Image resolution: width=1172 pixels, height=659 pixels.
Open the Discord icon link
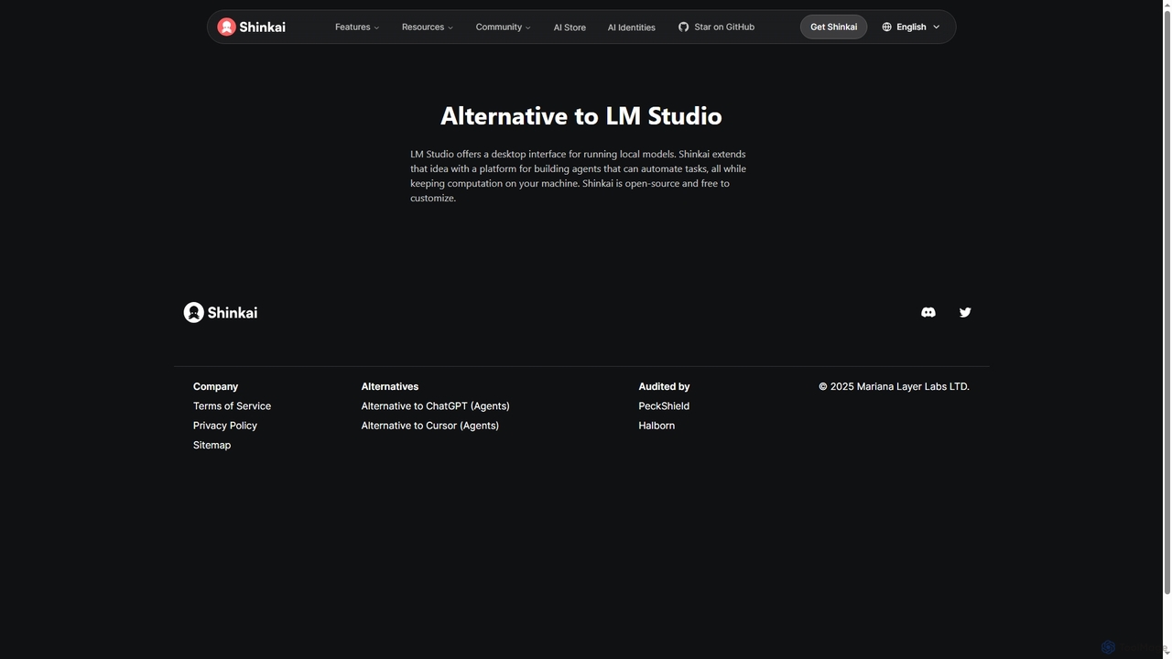[928, 312]
